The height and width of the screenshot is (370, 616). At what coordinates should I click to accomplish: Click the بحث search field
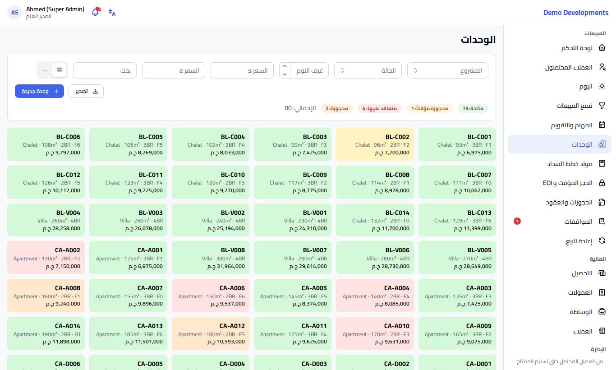105,70
